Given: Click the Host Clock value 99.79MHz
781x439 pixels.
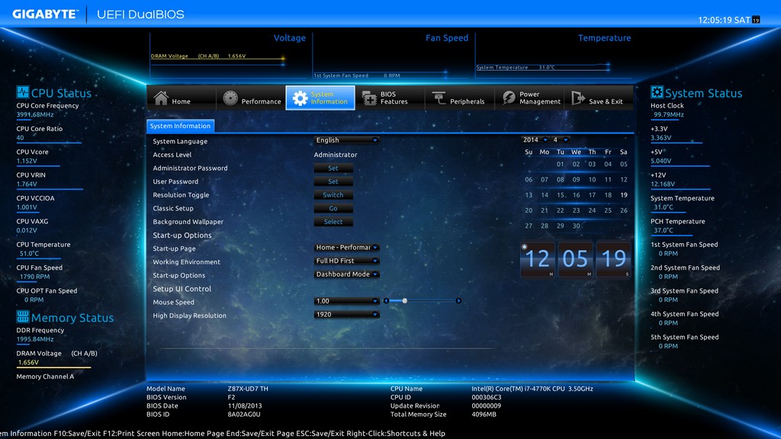Looking at the screenshot, I should [668, 115].
